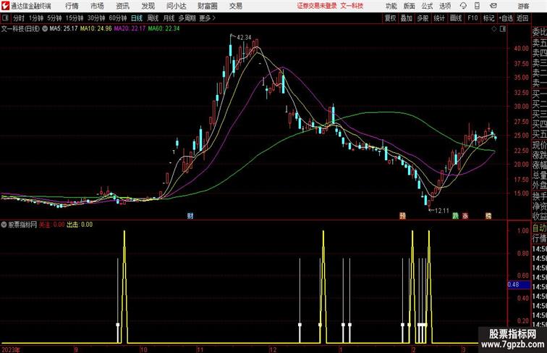Click the 游客 user account button
This screenshot has height=353, width=547.
523,6
